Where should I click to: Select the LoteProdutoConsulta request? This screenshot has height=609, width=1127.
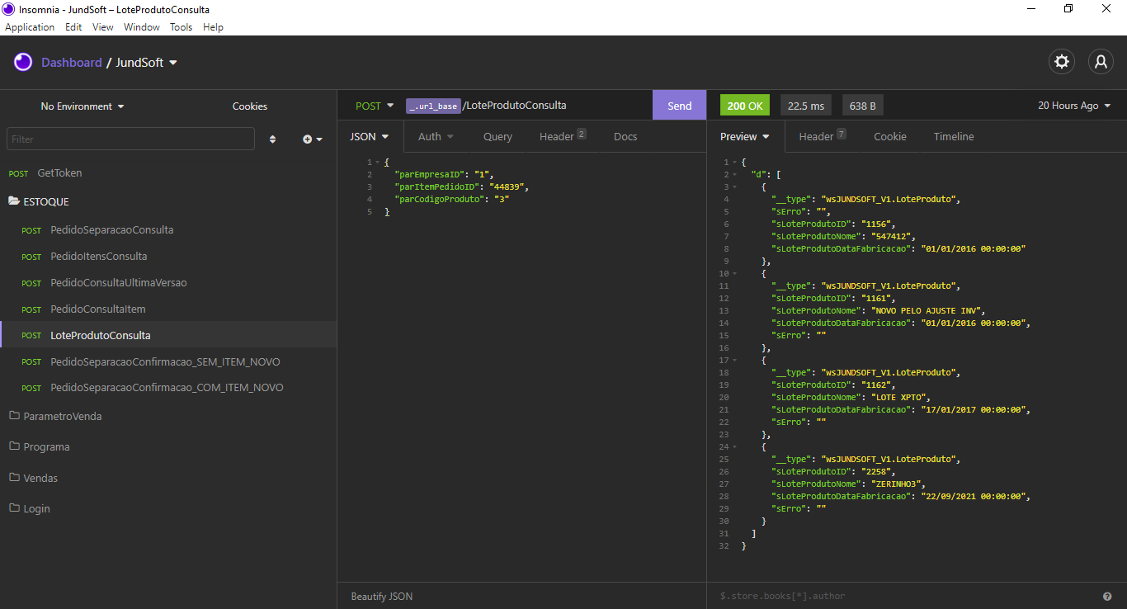pyautogui.click(x=168, y=335)
